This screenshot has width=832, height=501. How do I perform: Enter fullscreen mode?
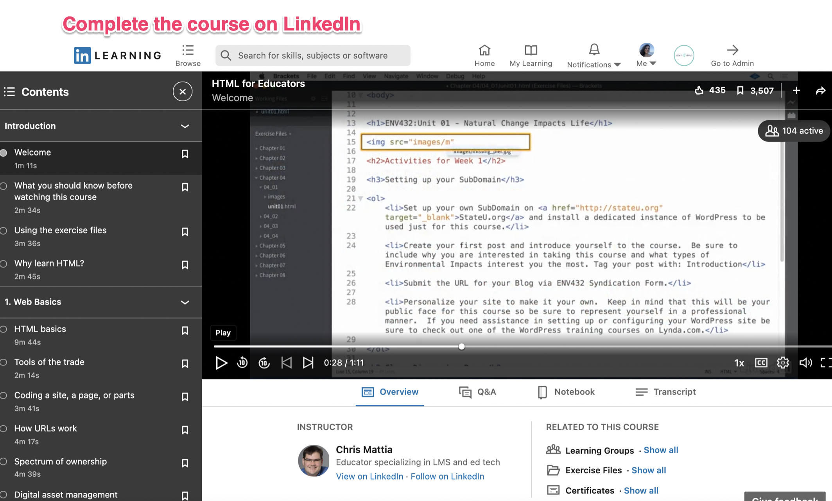826,363
